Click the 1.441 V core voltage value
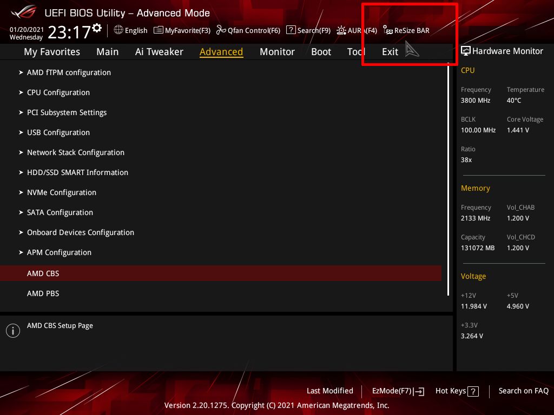 [x=518, y=130]
